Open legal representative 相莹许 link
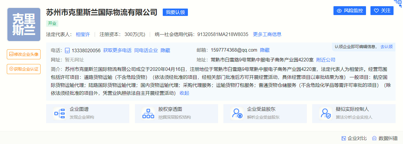 [83, 34]
